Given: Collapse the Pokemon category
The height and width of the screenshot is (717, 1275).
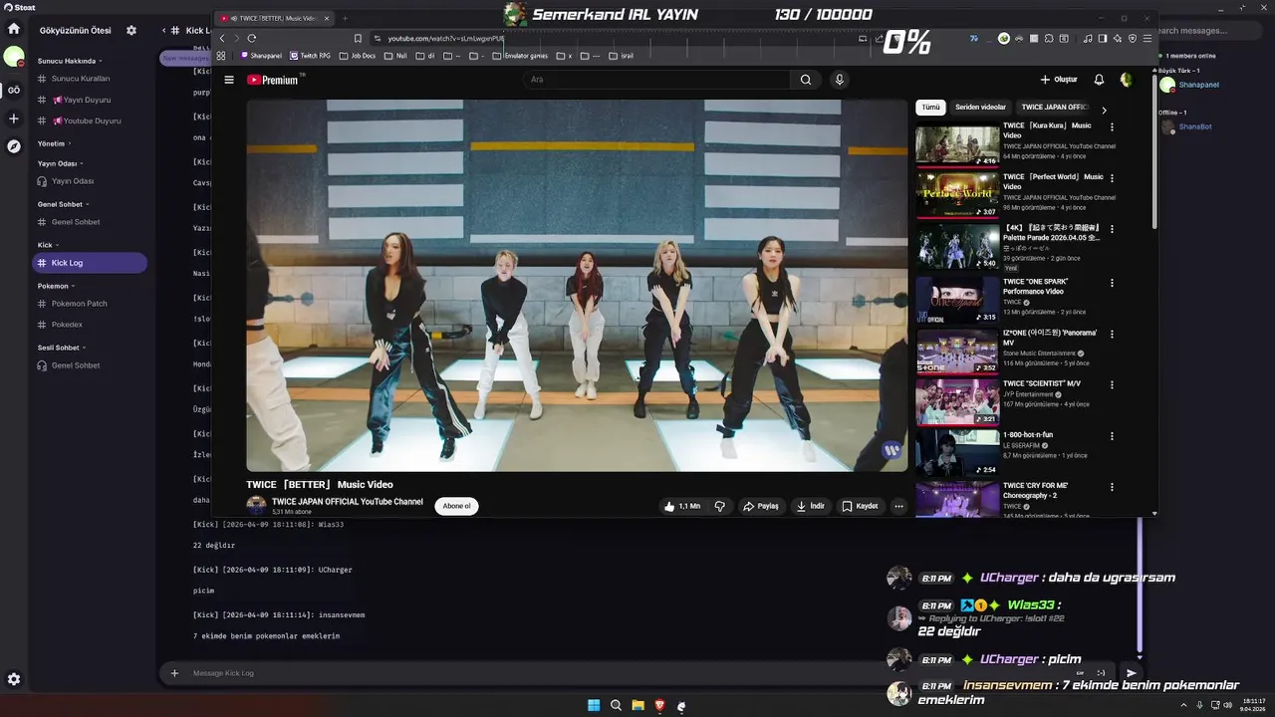Looking at the screenshot, I should tap(56, 286).
